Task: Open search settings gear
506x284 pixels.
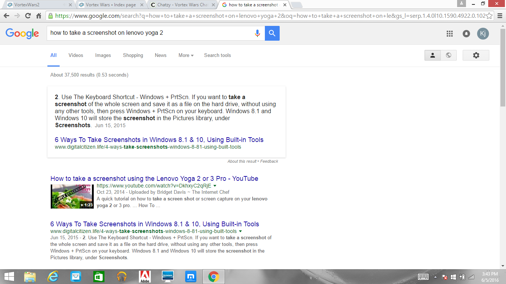Action: [476, 55]
